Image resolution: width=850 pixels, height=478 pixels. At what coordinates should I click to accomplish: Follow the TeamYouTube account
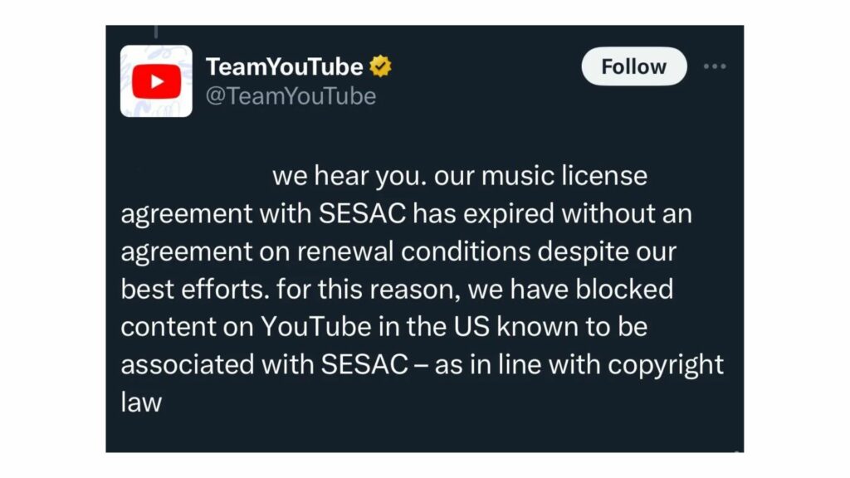pyautogui.click(x=633, y=66)
